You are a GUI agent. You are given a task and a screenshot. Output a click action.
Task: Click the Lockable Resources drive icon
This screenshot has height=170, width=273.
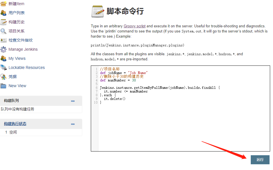(x=3, y=67)
